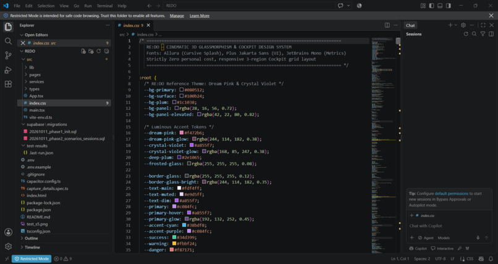Open Explorer views and more actions menu
The image size is (498, 264).
[108, 25]
